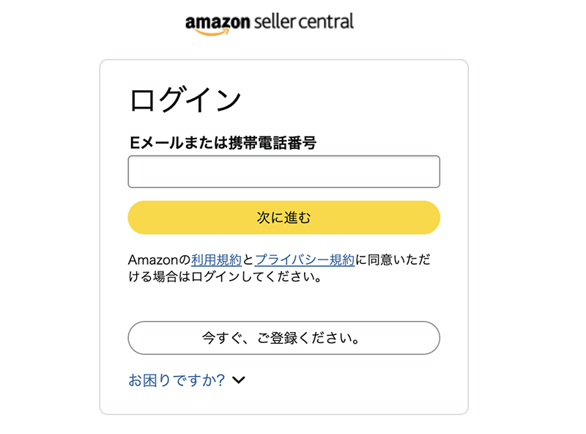Click the 'seller central' text in the logo
586x434 pixels.
[303, 21]
